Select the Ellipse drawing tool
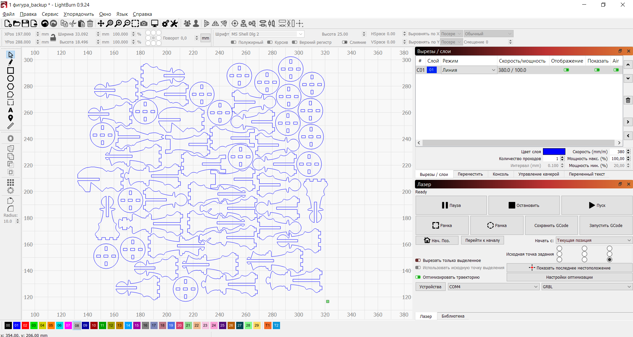 (x=11, y=78)
